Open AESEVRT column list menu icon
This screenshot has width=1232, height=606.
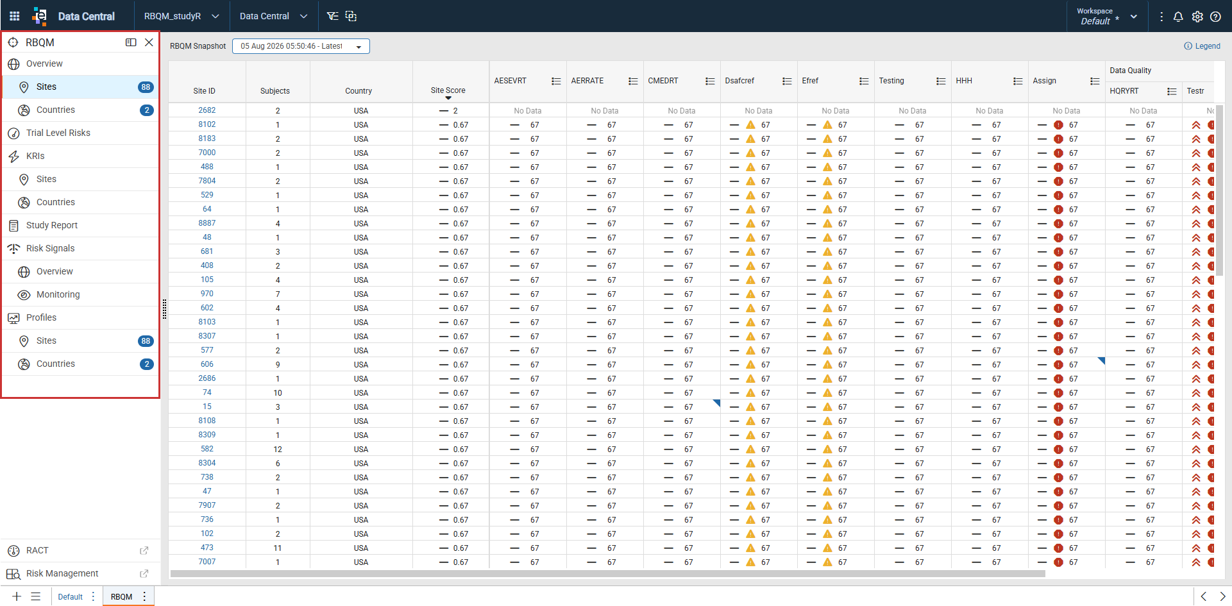(x=556, y=81)
